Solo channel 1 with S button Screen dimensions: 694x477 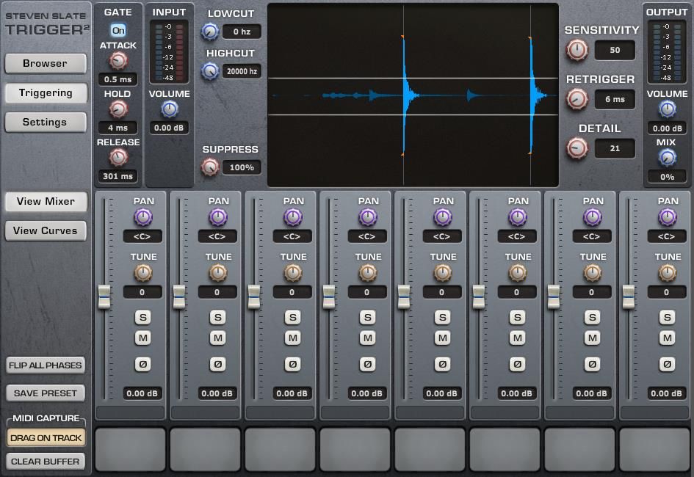[142, 317]
